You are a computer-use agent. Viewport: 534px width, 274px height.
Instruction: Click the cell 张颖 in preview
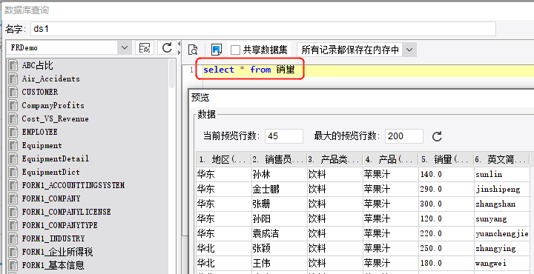coord(280,248)
